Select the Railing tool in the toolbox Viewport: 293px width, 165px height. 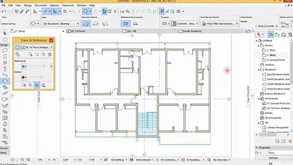pos(5,93)
